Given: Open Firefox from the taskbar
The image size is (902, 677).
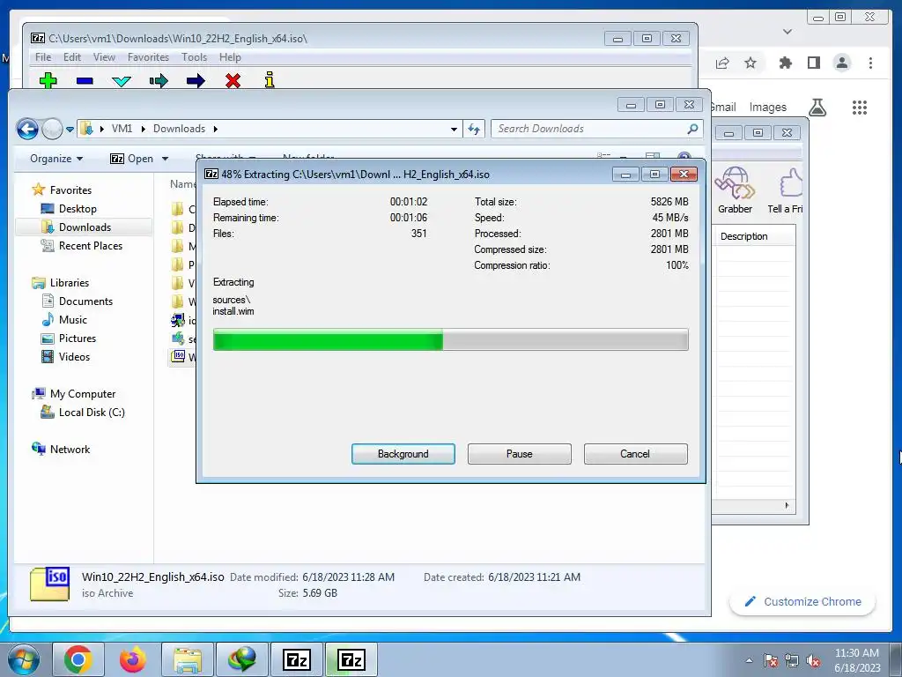Looking at the screenshot, I should [x=133, y=659].
